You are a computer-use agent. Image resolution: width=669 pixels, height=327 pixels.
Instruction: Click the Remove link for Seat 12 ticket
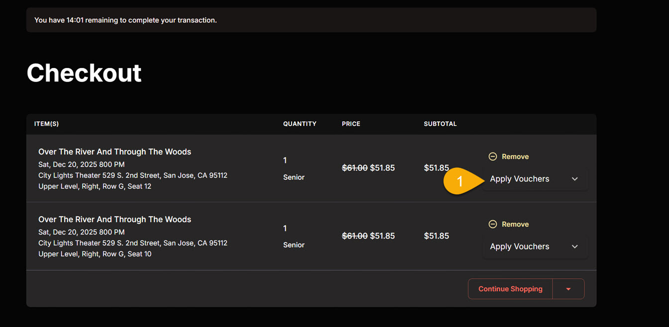[x=515, y=157]
